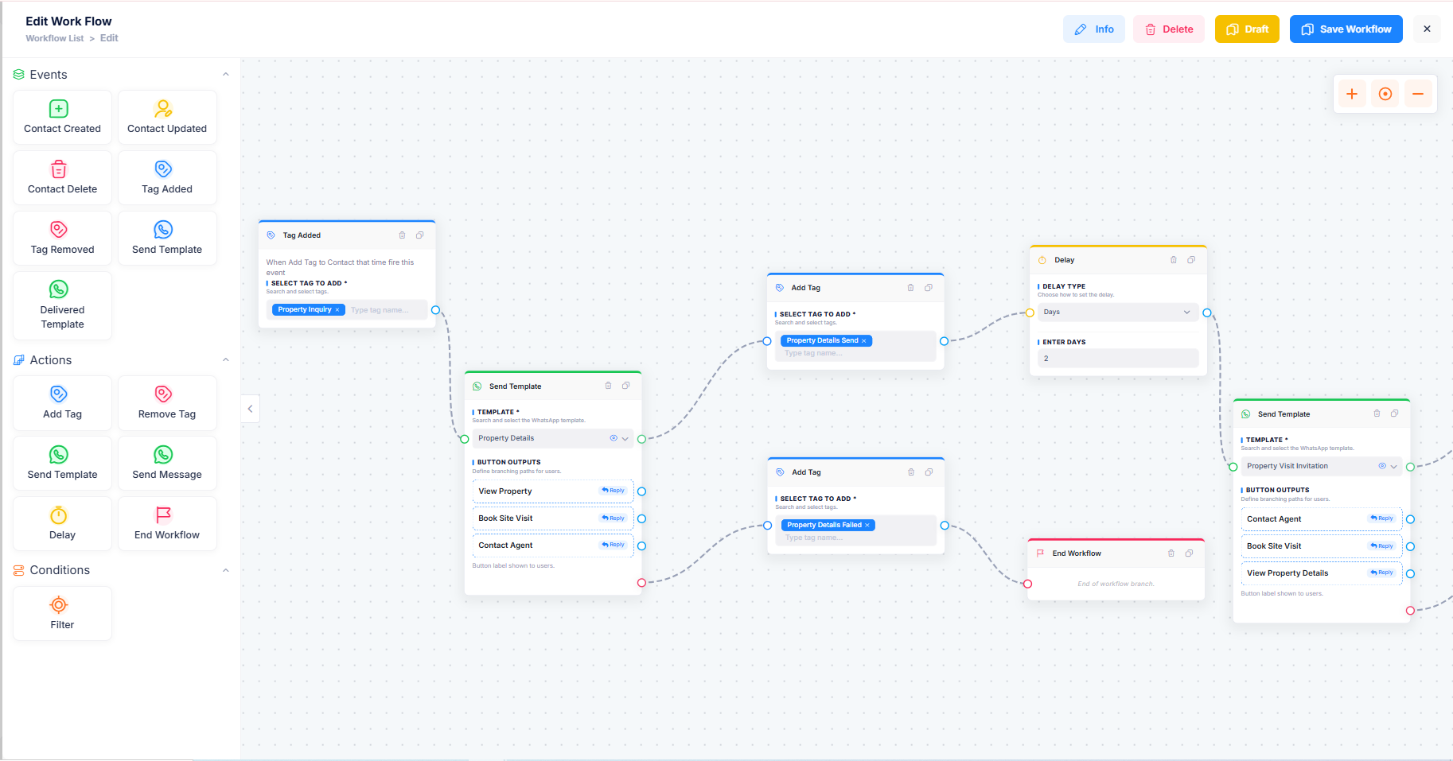The width and height of the screenshot is (1453, 761).
Task: Pick the Delivered Template event tile
Action: click(62, 305)
